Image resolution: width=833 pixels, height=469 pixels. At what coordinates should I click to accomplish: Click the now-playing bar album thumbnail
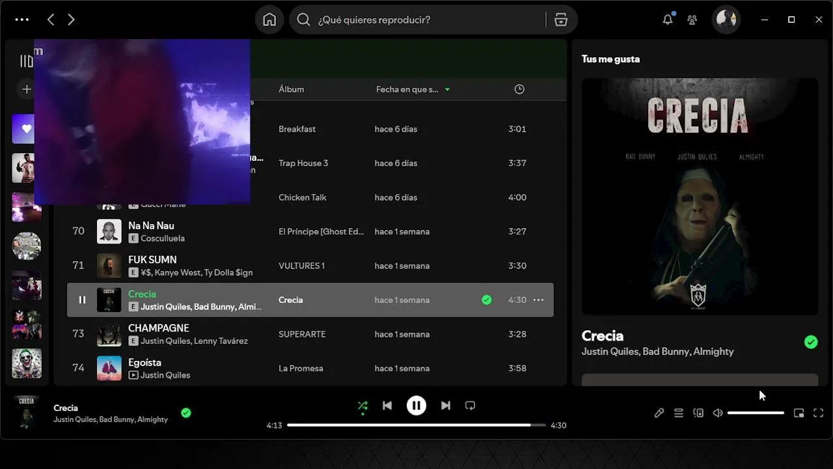pos(27,412)
